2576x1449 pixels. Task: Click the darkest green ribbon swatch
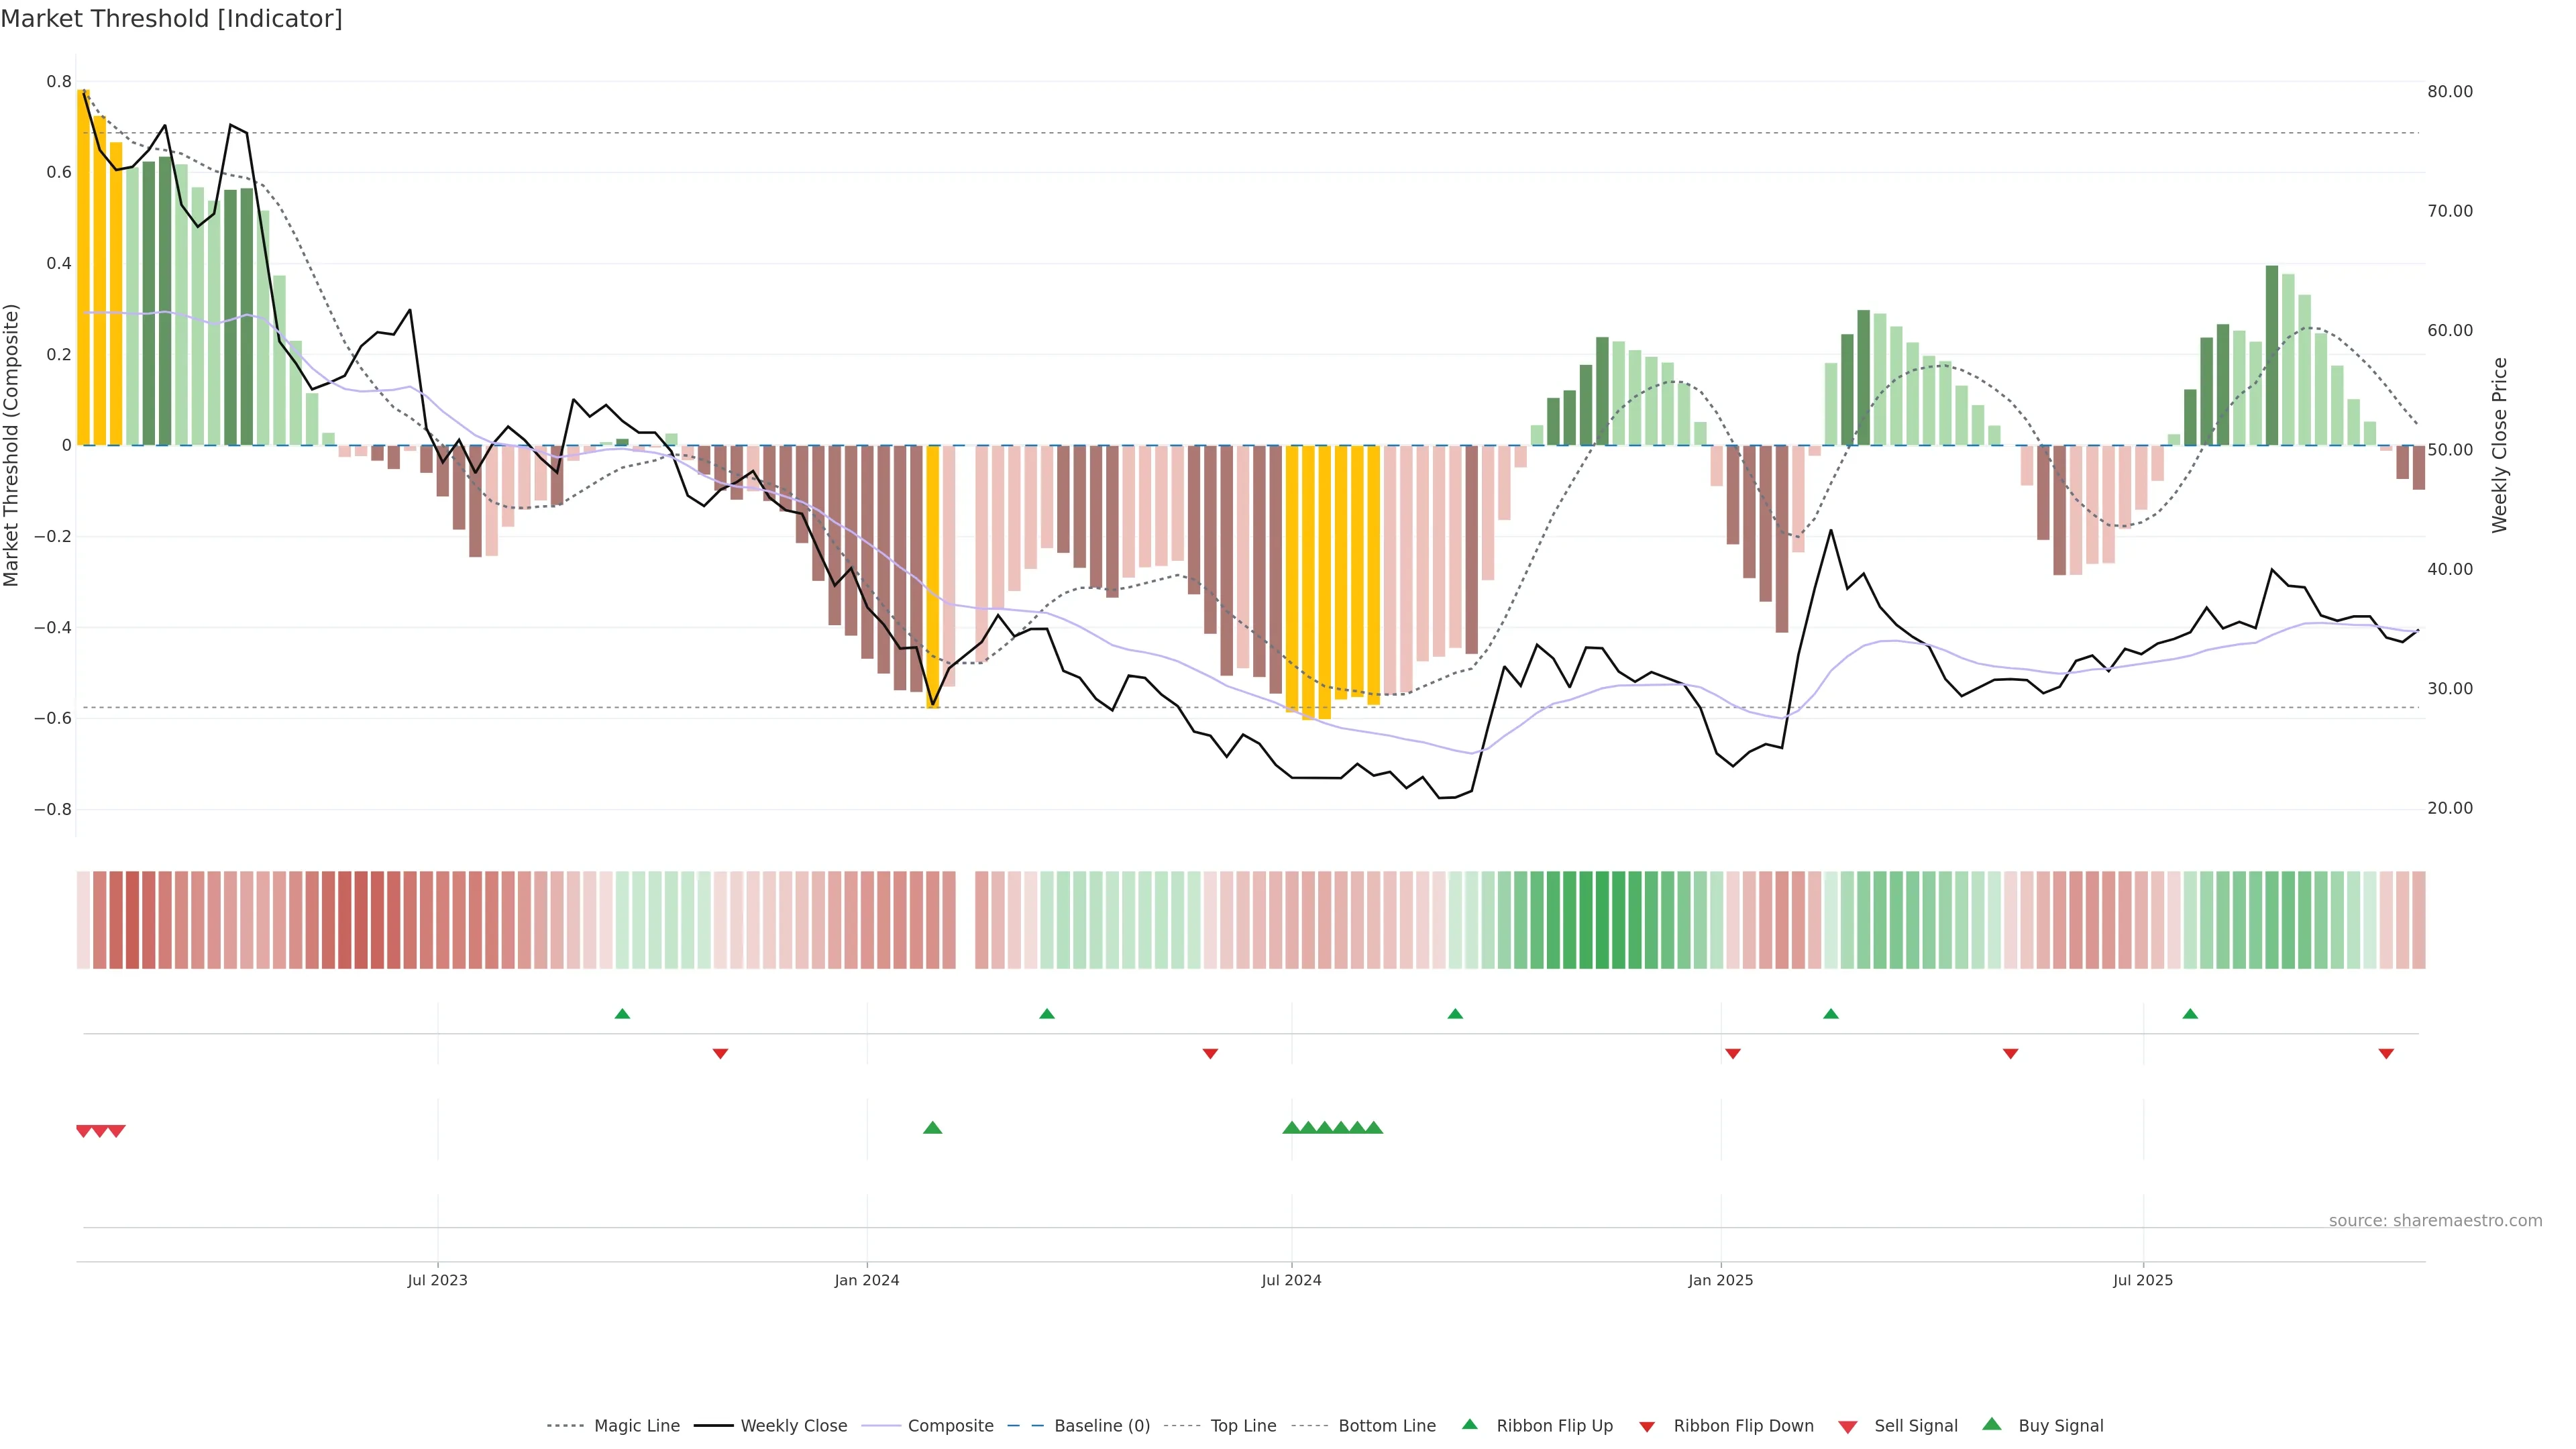pos(1602,919)
